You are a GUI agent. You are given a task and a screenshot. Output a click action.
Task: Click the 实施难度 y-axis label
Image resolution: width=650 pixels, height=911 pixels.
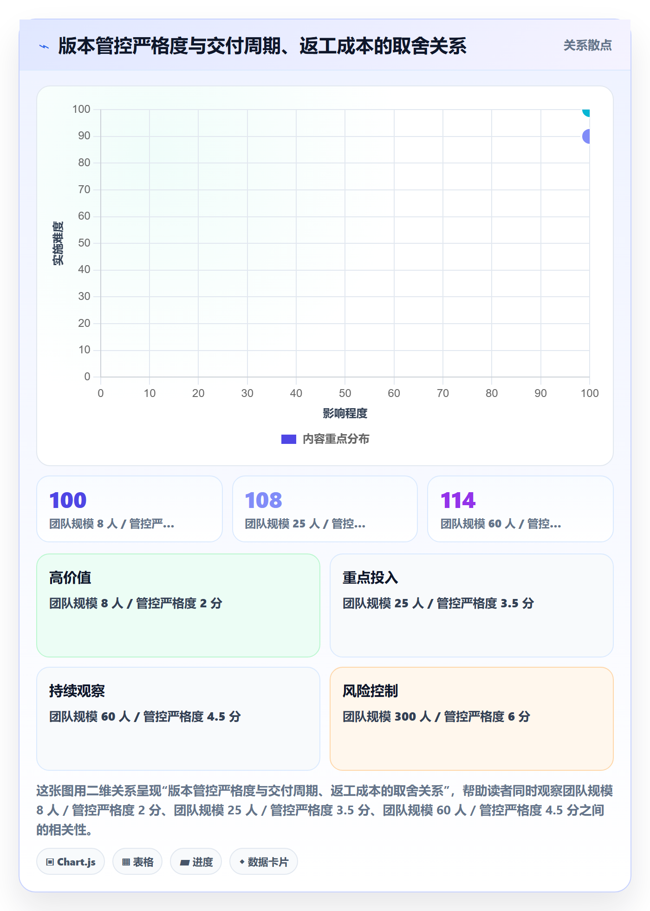(58, 243)
